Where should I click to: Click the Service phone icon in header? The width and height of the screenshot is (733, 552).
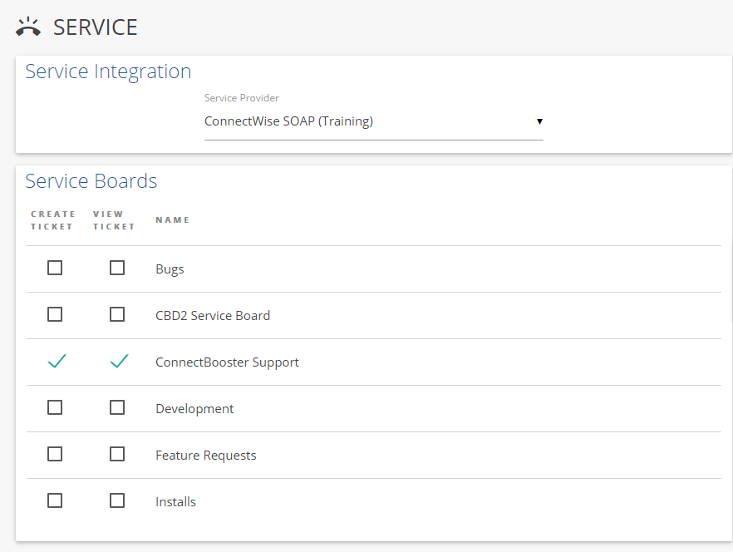pos(28,27)
